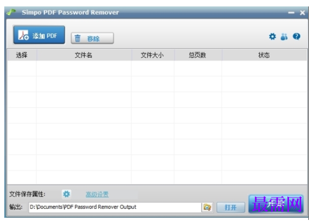This screenshot has width=312, height=221.
Task: Click the 文件大小 column header
Action: pos(153,55)
